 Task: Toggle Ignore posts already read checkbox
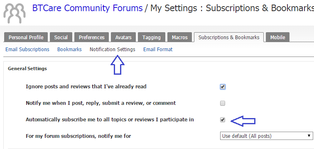pyautogui.click(x=223, y=87)
